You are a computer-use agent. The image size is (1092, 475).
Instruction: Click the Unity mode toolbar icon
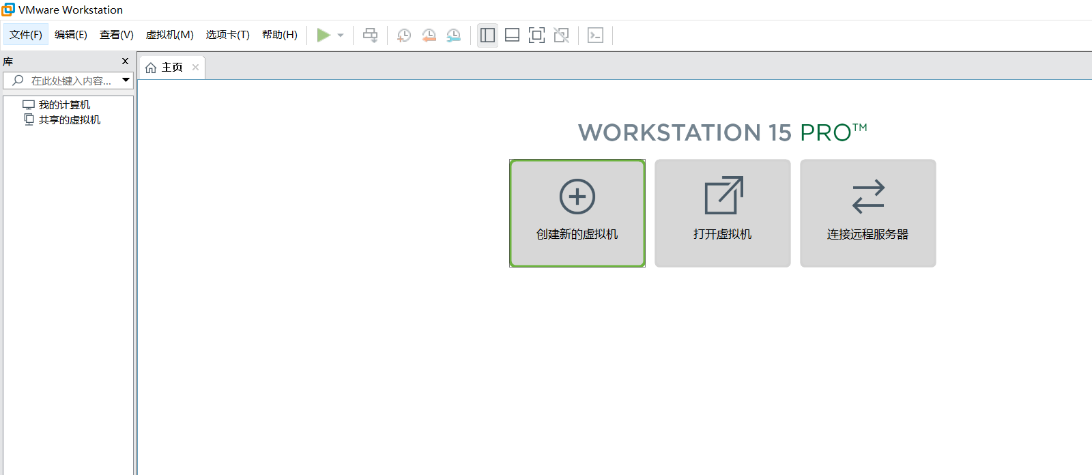(561, 35)
